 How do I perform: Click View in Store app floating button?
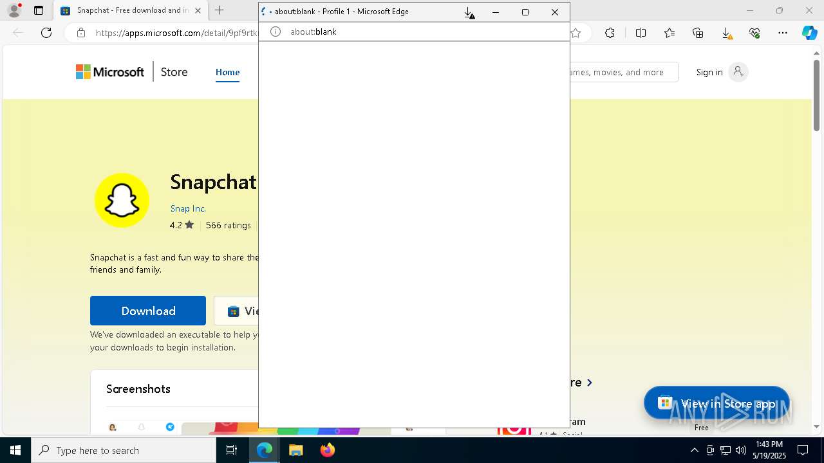click(716, 403)
